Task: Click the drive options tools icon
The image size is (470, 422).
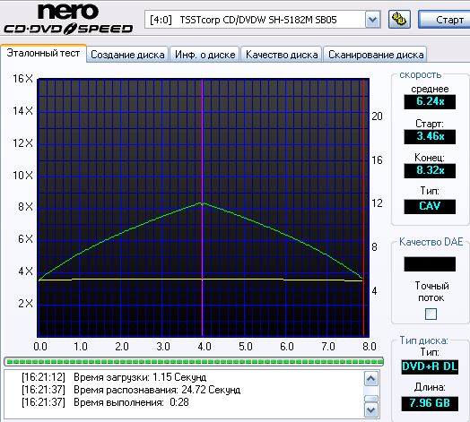Action: point(399,20)
